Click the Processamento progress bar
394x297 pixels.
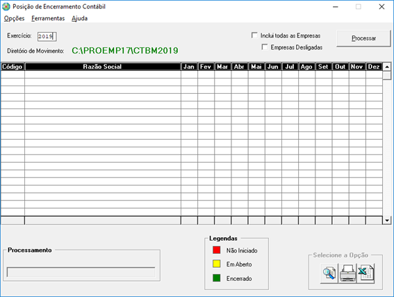click(x=81, y=272)
